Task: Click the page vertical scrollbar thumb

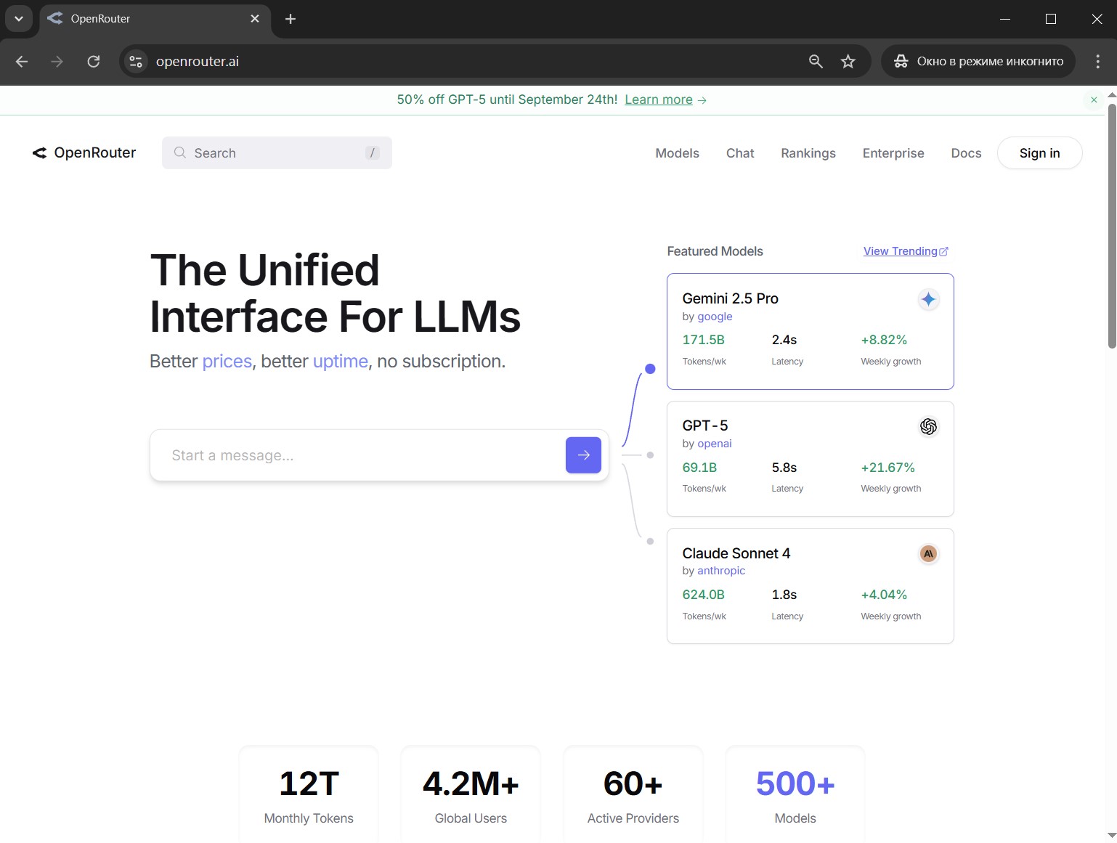Action: pyautogui.click(x=1111, y=225)
